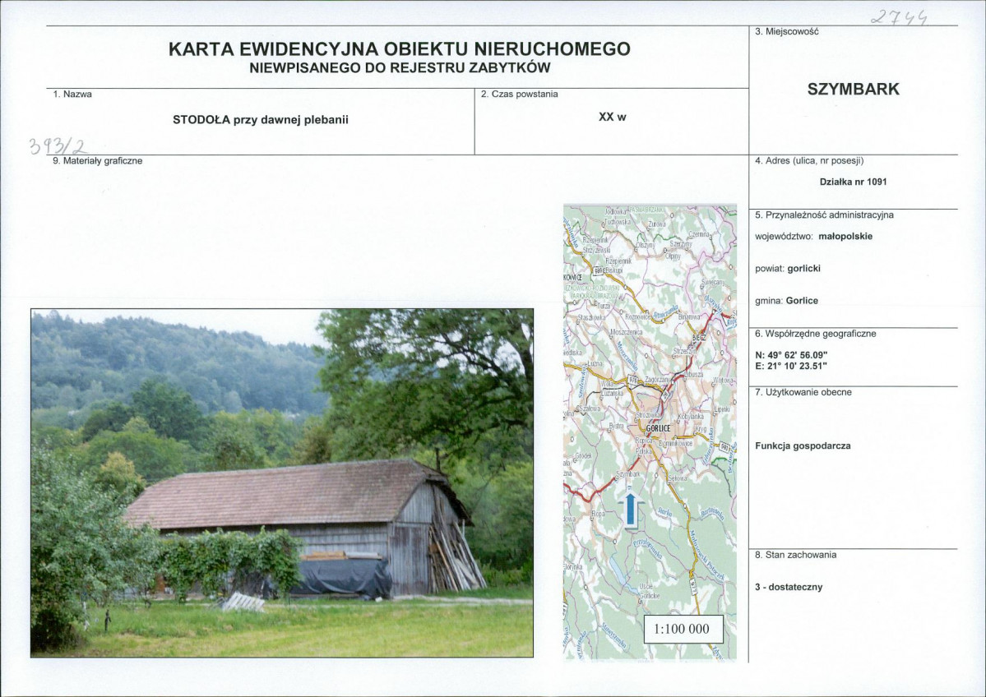This screenshot has height=697, width=986.
Task: Click the '9. Materiały graficzne' label
Action: [98, 161]
